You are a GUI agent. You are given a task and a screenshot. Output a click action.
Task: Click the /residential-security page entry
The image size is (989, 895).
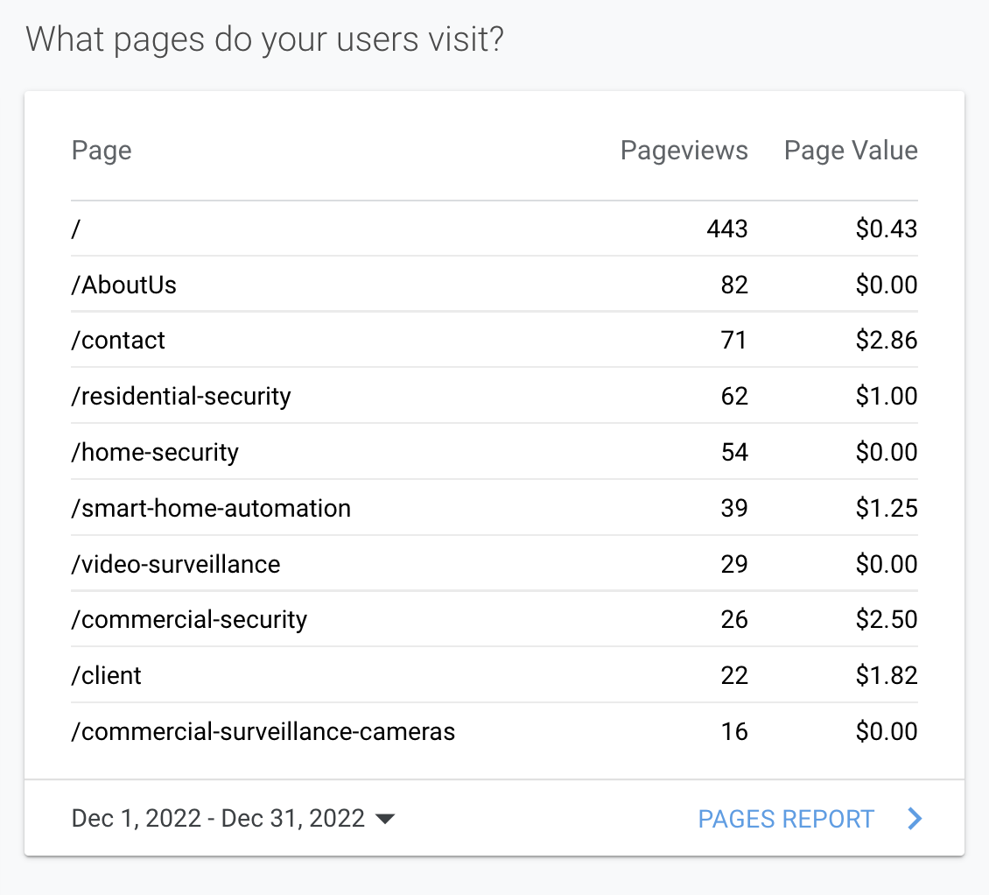pos(181,397)
